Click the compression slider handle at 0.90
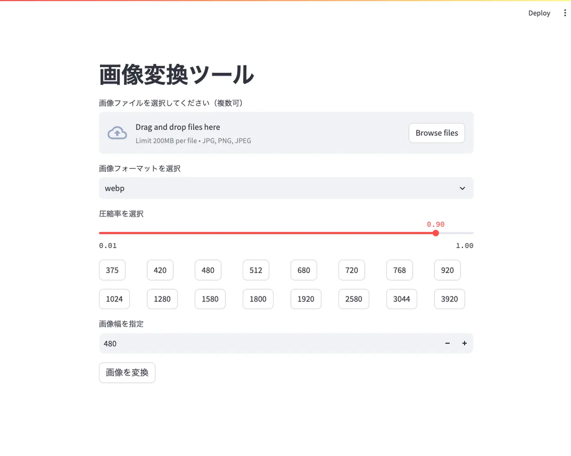Viewport: 571px width, 456px height. pyautogui.click(x=436, y=233)
